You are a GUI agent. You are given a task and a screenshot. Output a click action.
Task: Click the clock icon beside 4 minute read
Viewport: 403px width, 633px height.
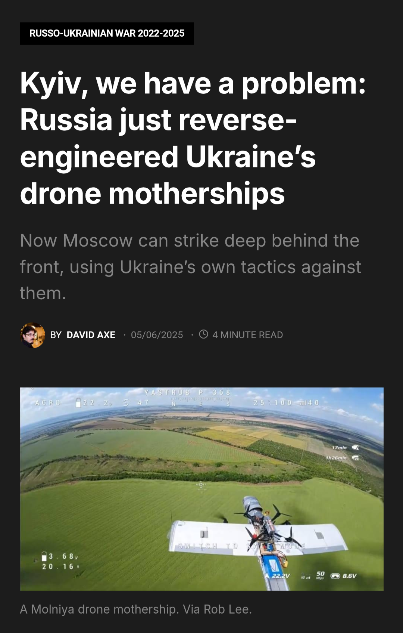click(203, 334)
